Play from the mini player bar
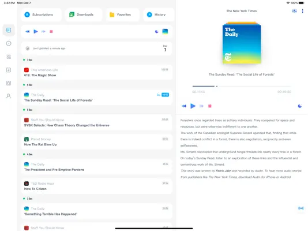 (x=36, y=31)
